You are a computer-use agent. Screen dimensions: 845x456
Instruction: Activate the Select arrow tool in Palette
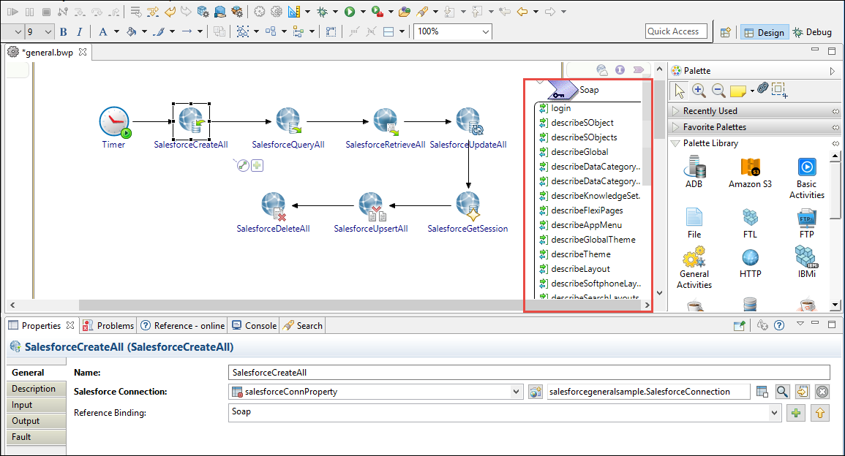click(x=680, y=91)
